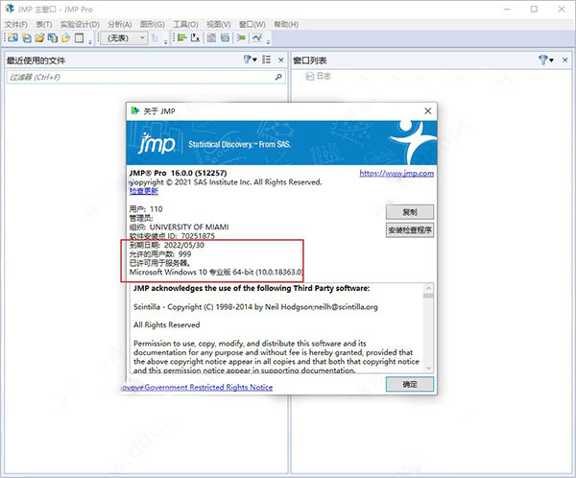The width and height of the screenshot is (576, 478).
Task: Open the 文件(F) menu
Action: (16, 24)
